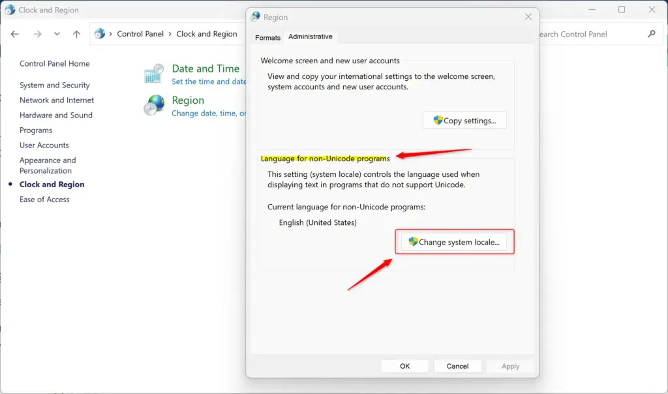The image size is (668, 394).
Task: Open Programs category
Action: 36,130
